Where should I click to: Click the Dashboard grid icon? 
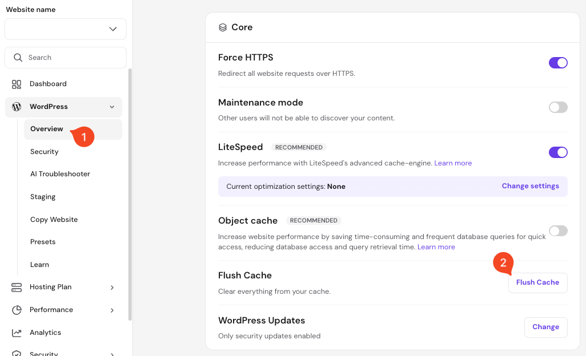pos(17,84)
